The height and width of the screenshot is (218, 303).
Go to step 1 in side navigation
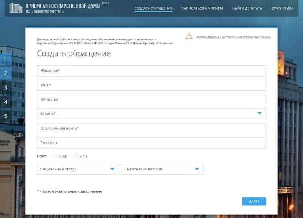click(6, 59)
